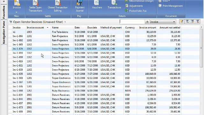Sort by Invoice amount column header
This screenshot has width=204, height=115.
click(148, 28)
